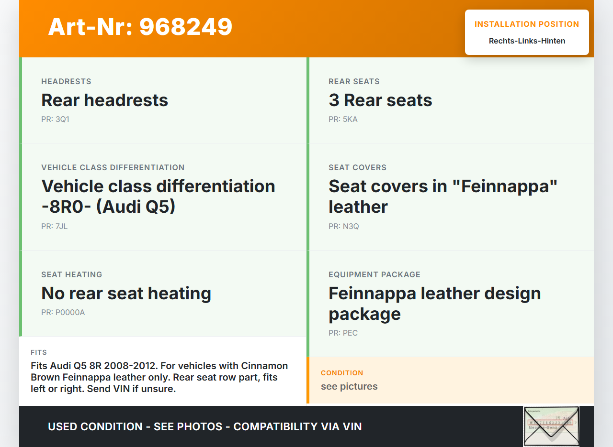
Task: Click the "Rear headrests" title
Action: [104, 100]
